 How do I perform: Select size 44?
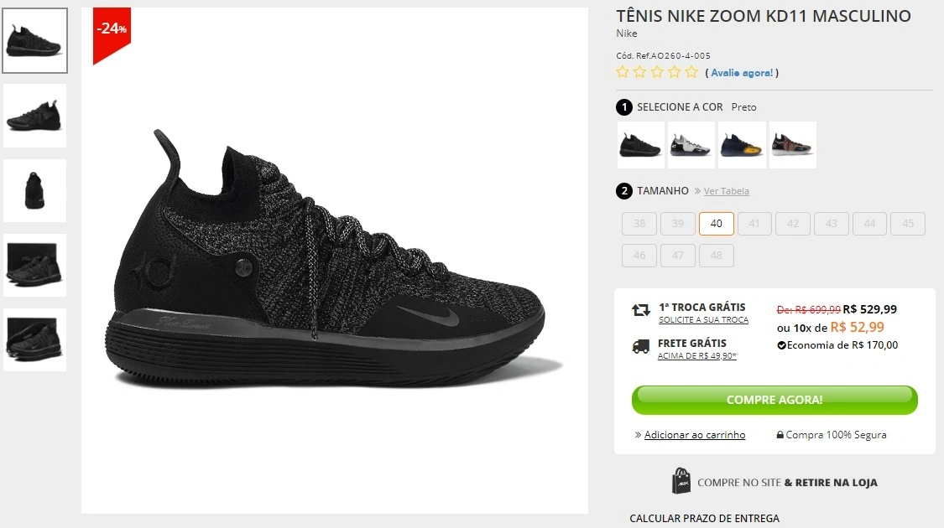(x=869, y=224)
